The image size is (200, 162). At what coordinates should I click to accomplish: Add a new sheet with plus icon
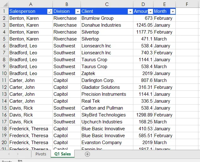coord(87,154)
